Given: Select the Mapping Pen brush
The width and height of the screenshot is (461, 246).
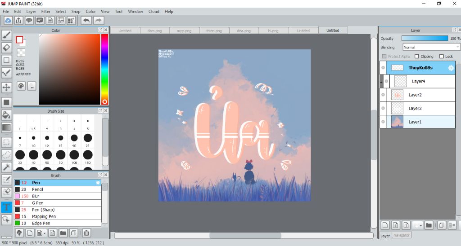Looking at the screenshot, I should (x=58, y=216).
